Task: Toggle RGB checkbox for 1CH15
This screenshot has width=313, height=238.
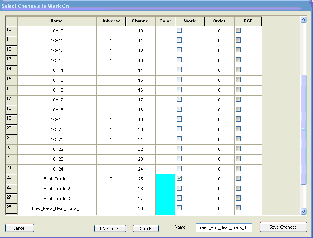Action: coord(238,80)
